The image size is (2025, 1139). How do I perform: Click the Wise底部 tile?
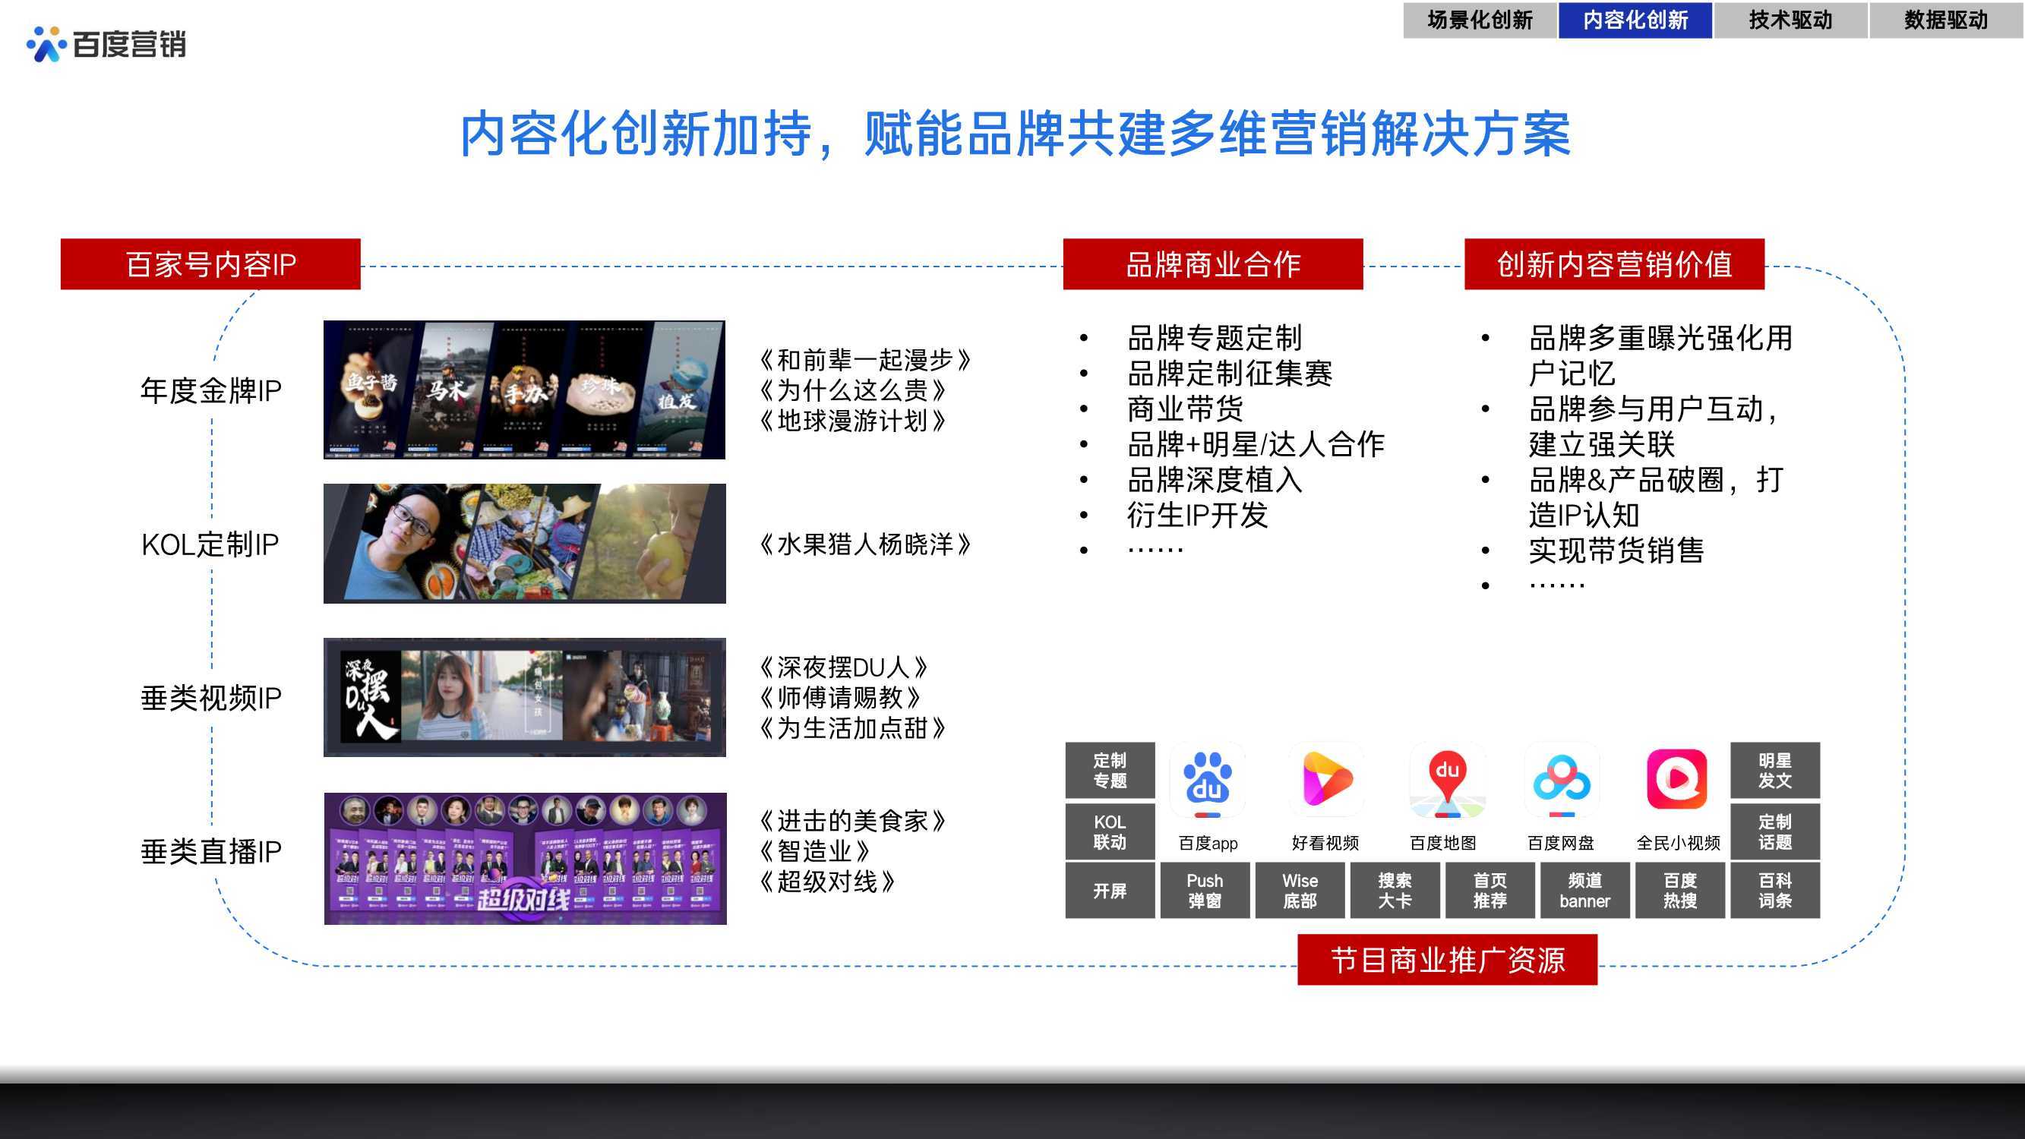click(x=1300, y=891)
